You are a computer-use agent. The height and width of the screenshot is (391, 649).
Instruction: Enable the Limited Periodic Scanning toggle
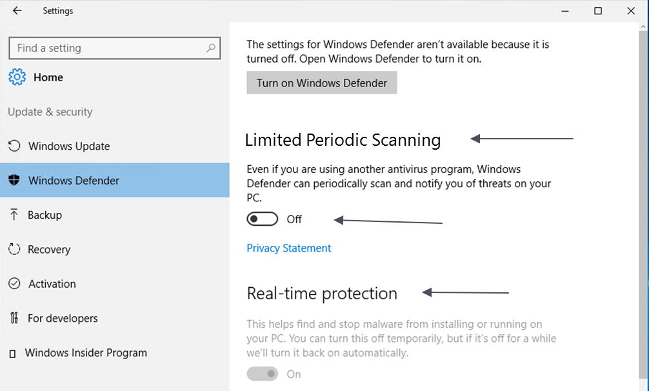click(263, 219)
